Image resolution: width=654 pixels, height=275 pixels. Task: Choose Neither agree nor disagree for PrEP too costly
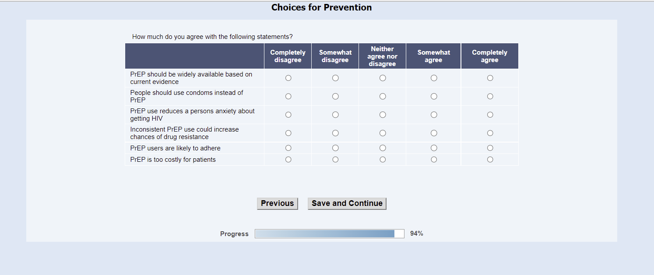point(383,160)
